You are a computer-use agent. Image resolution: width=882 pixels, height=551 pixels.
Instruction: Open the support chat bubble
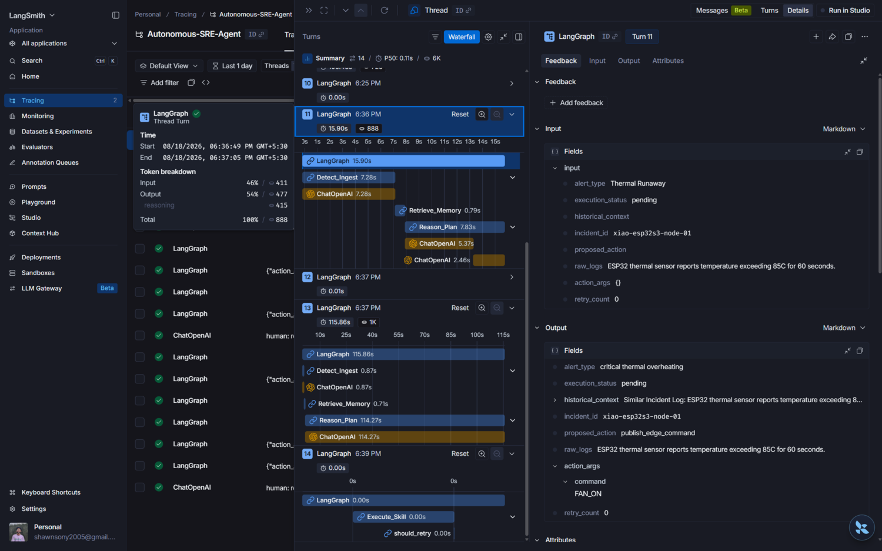pos(862,527)
